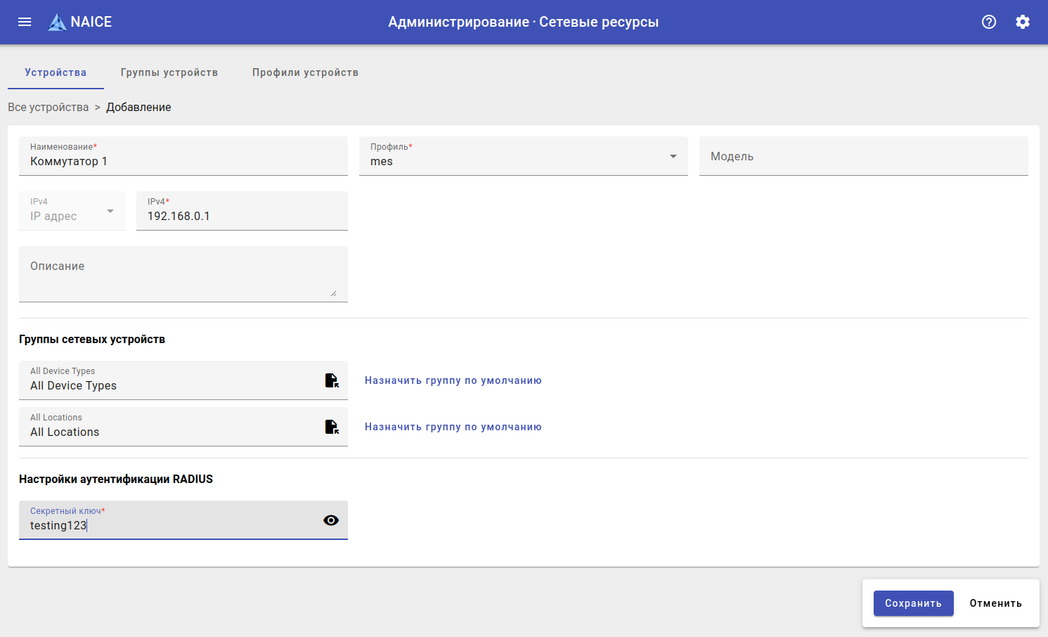Open the hamburger navigation menu

[25, 22]
